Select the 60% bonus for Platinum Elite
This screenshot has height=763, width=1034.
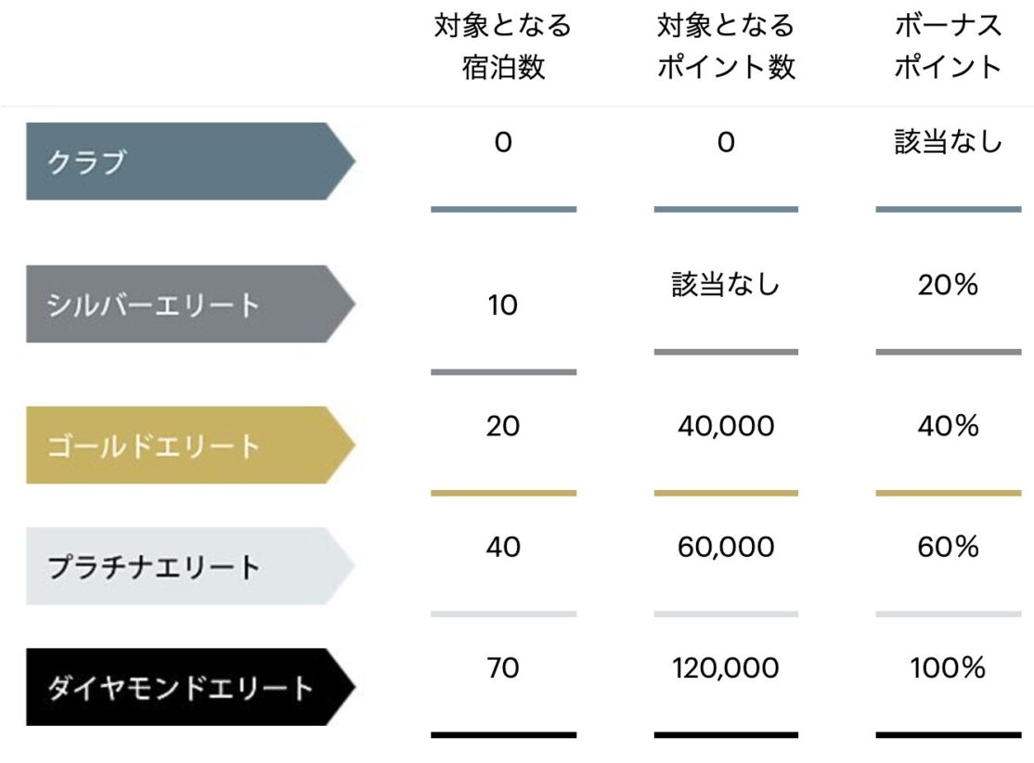click(949, 547)
